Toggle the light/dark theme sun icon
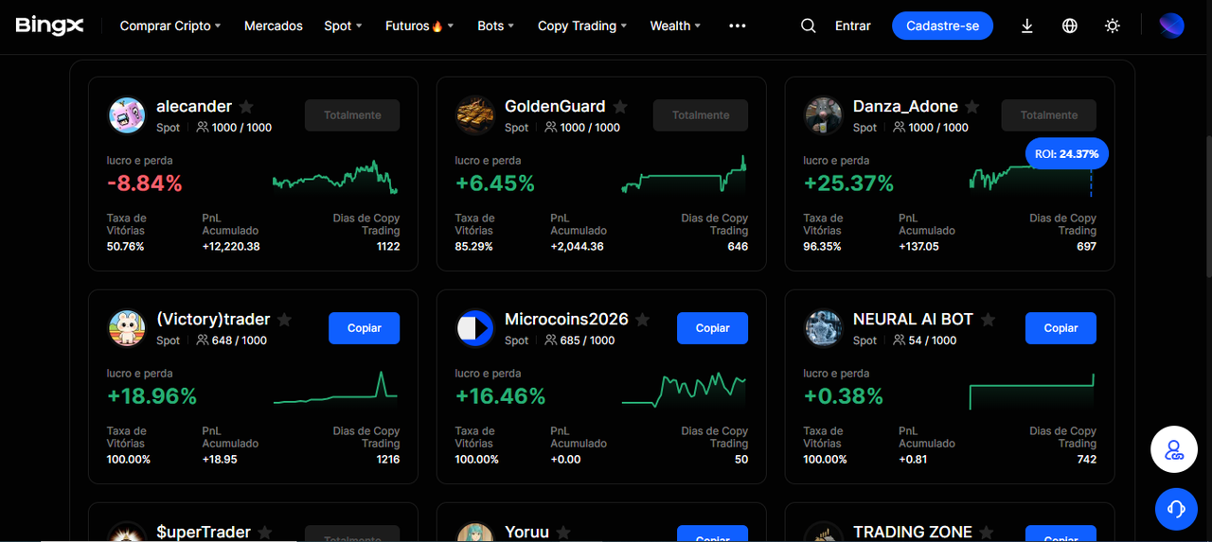Screen dimensions: 1212x542 [1113, 26]
